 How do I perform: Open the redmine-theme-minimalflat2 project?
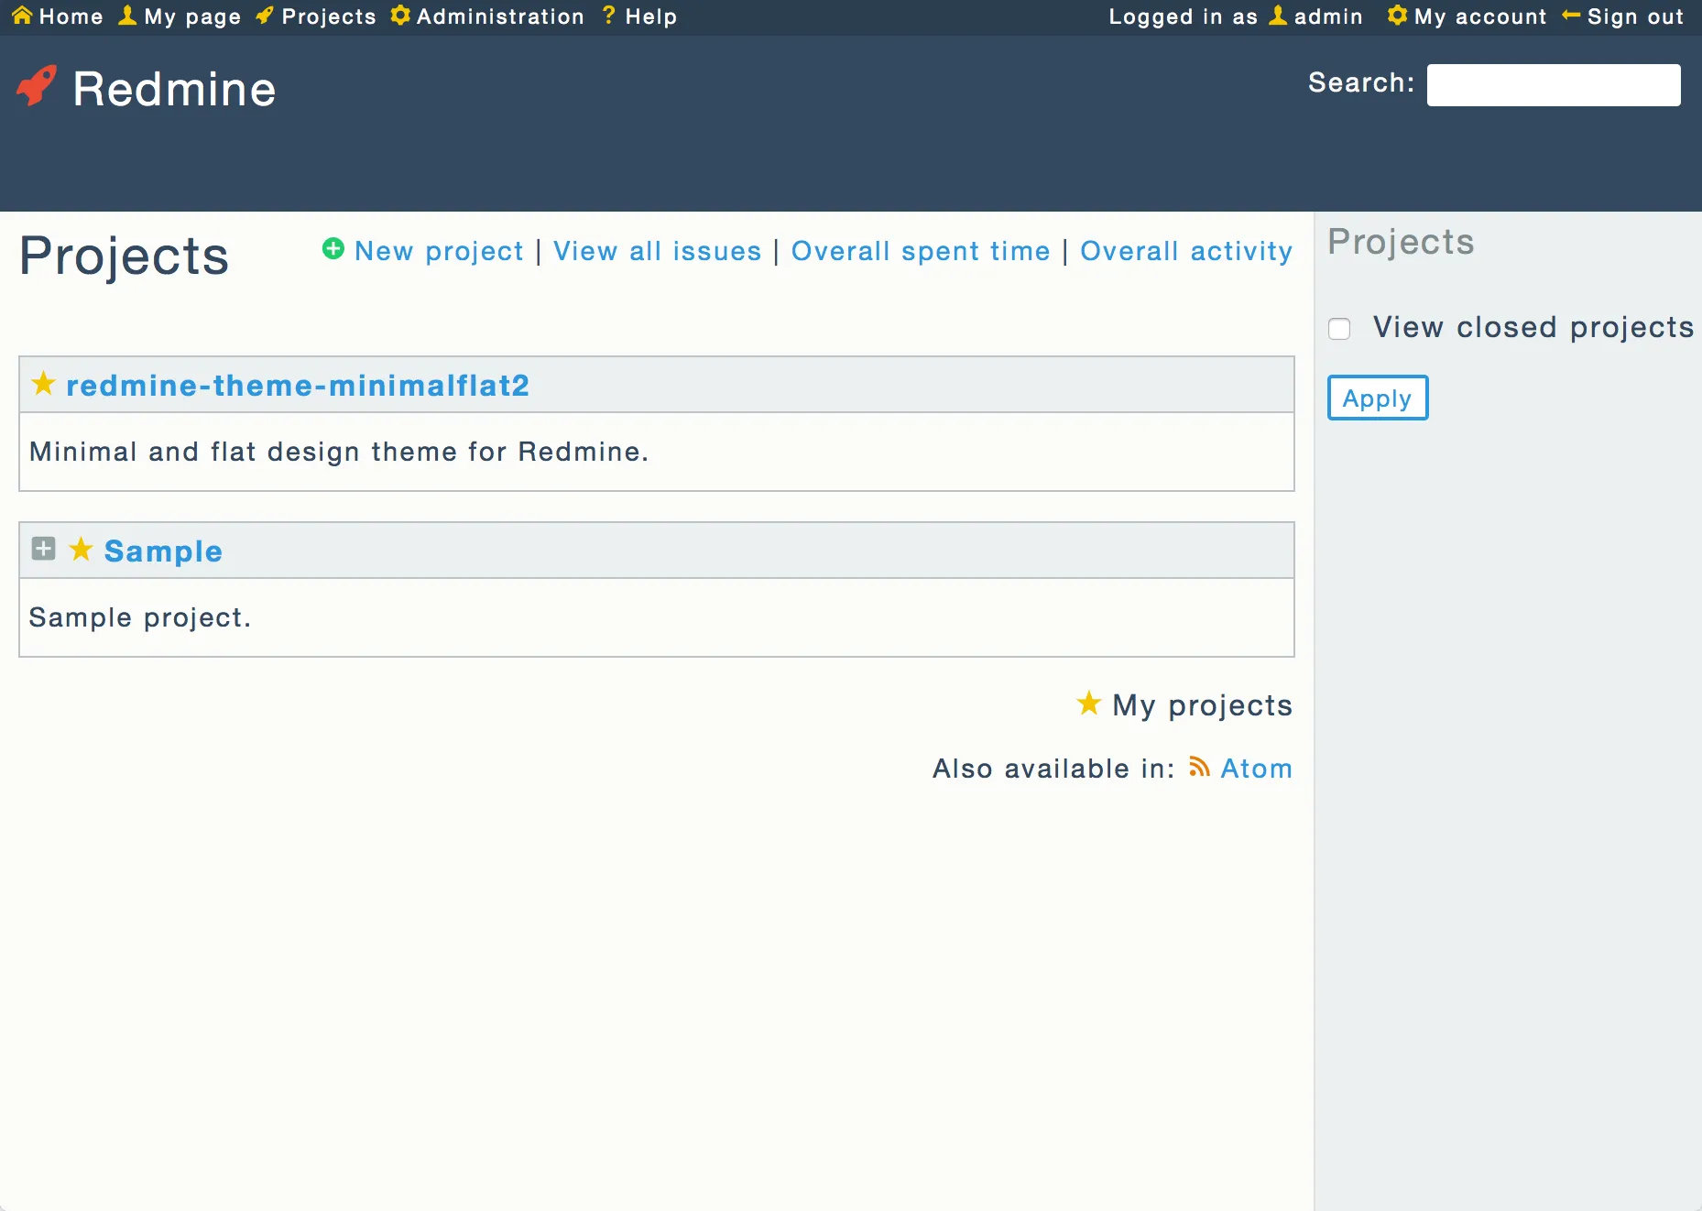click(298, 386)
